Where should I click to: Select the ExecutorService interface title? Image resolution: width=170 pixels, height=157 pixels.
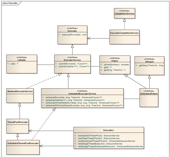click(72, 60)
